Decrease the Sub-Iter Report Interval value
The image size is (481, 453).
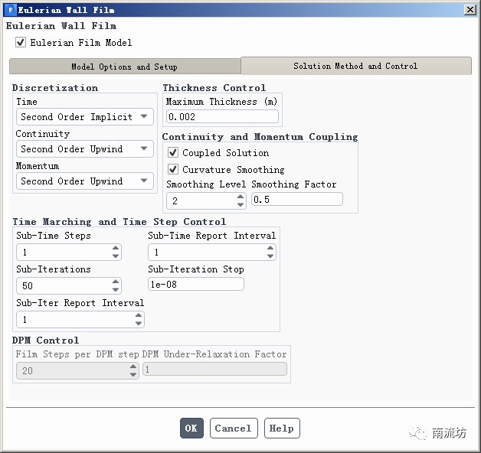click(139, 324)
